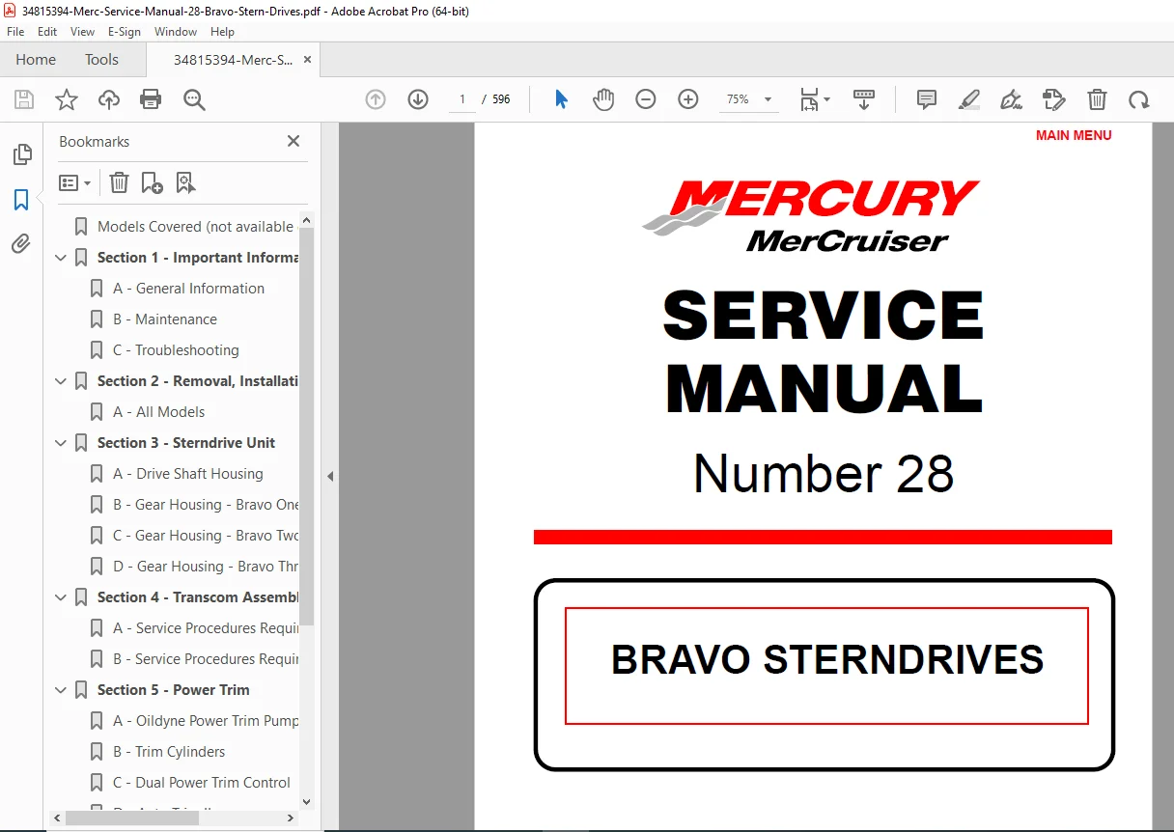
Task: Go to previous page arrow
Action: click(x=376, y=99)
